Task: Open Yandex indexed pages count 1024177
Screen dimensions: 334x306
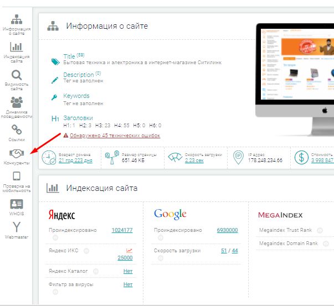Action: (x=122, y=230)
